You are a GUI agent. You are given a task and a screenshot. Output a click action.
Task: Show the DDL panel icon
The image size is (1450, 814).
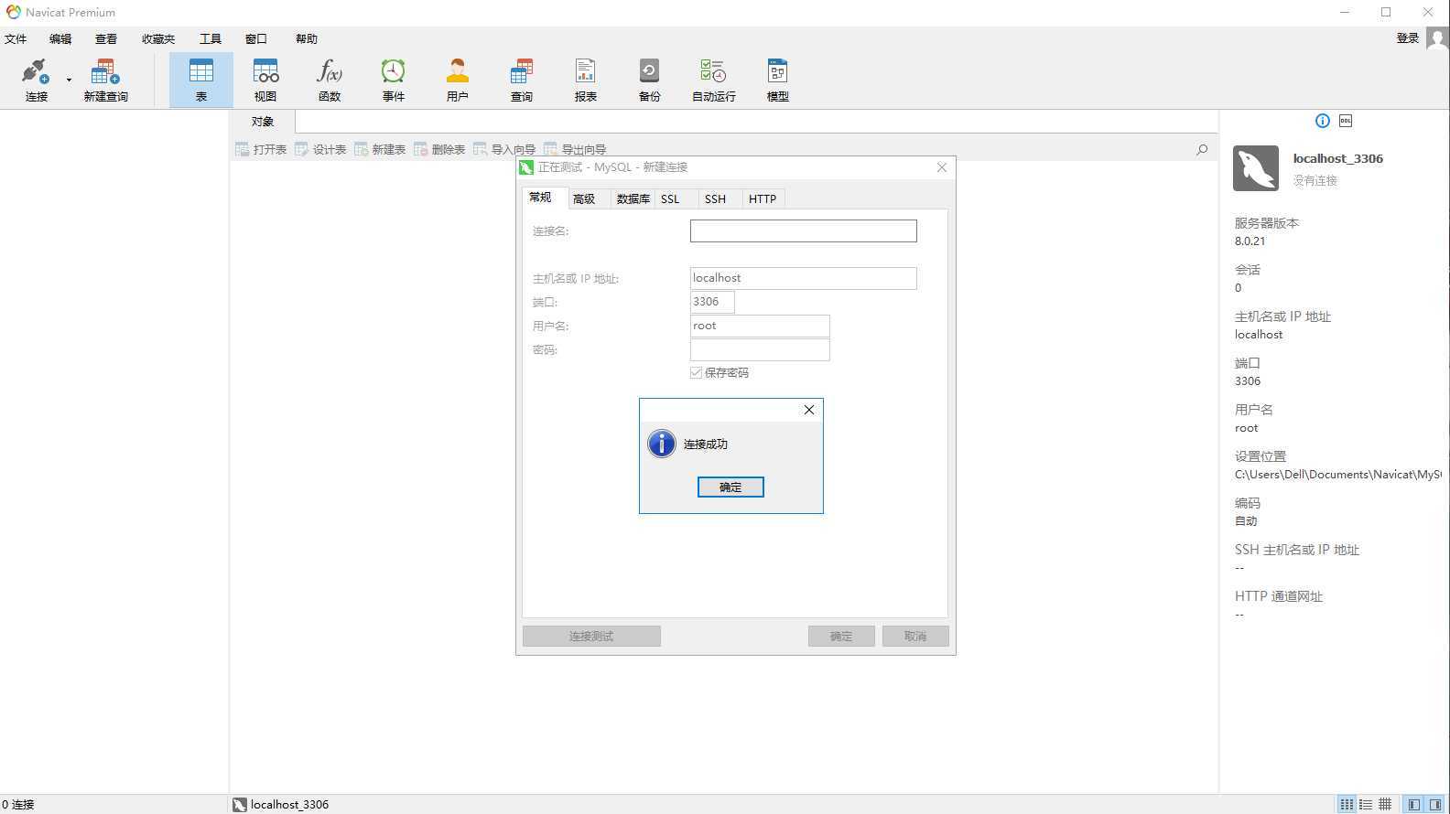(1346, 121)
